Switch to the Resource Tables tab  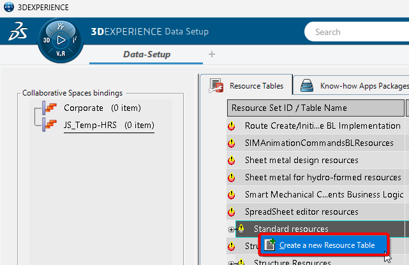[x=246, y=85]
